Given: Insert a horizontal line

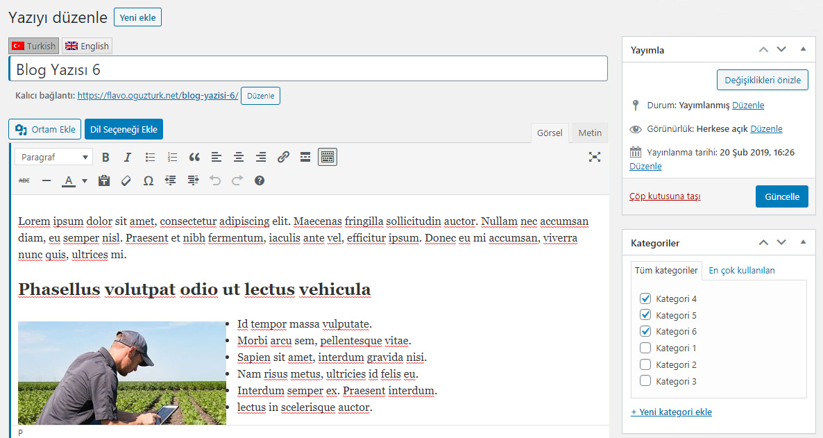Looking at the screenshot, I should [46, 180].
